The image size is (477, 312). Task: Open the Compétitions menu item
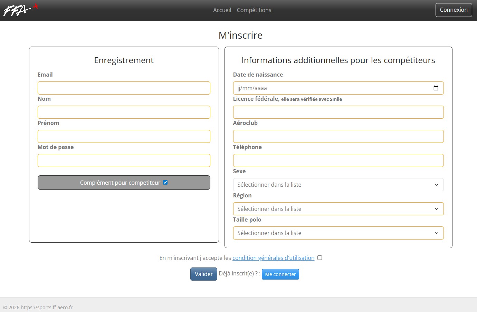(x=254, y=10)
